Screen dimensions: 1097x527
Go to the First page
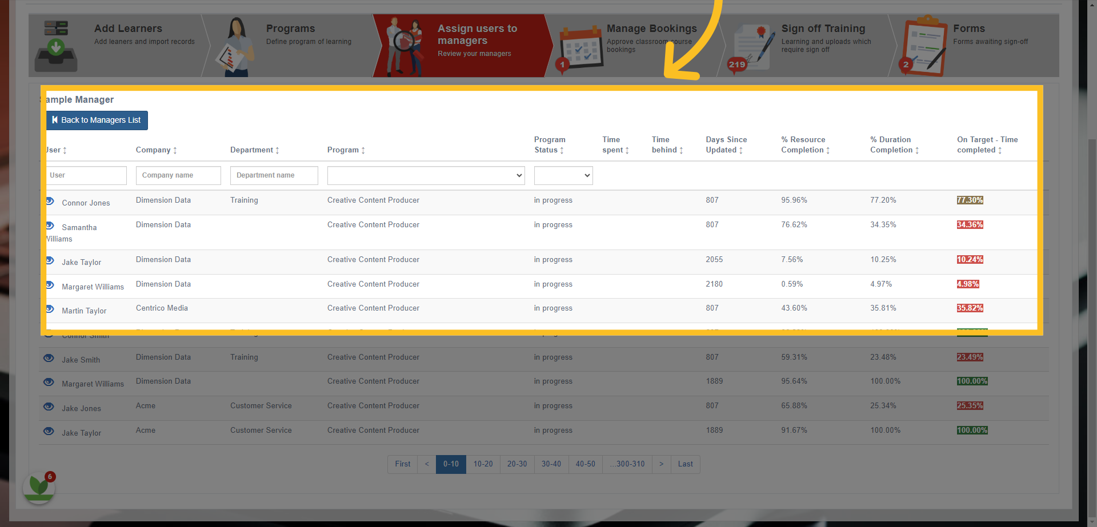point(403,464)
